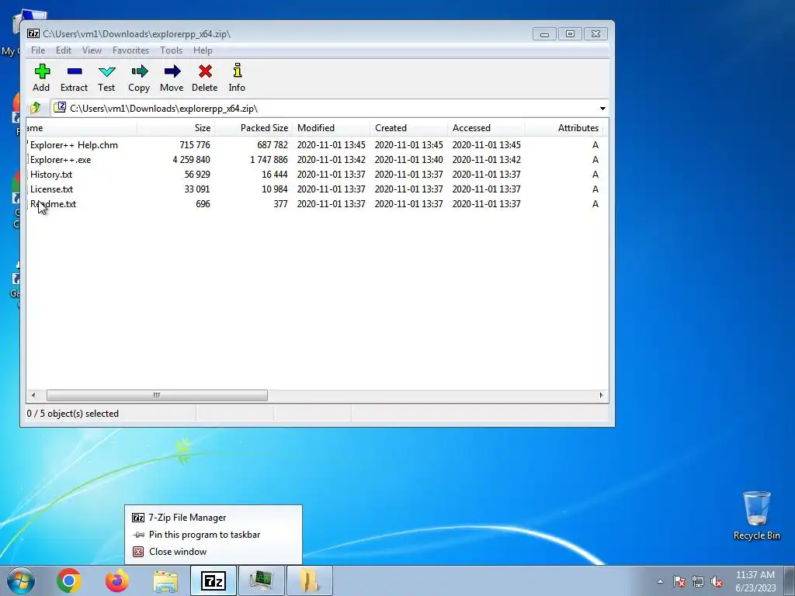Sort by the Packed Size column header
The width and height of the screenshot is (795, 596).
253,128
